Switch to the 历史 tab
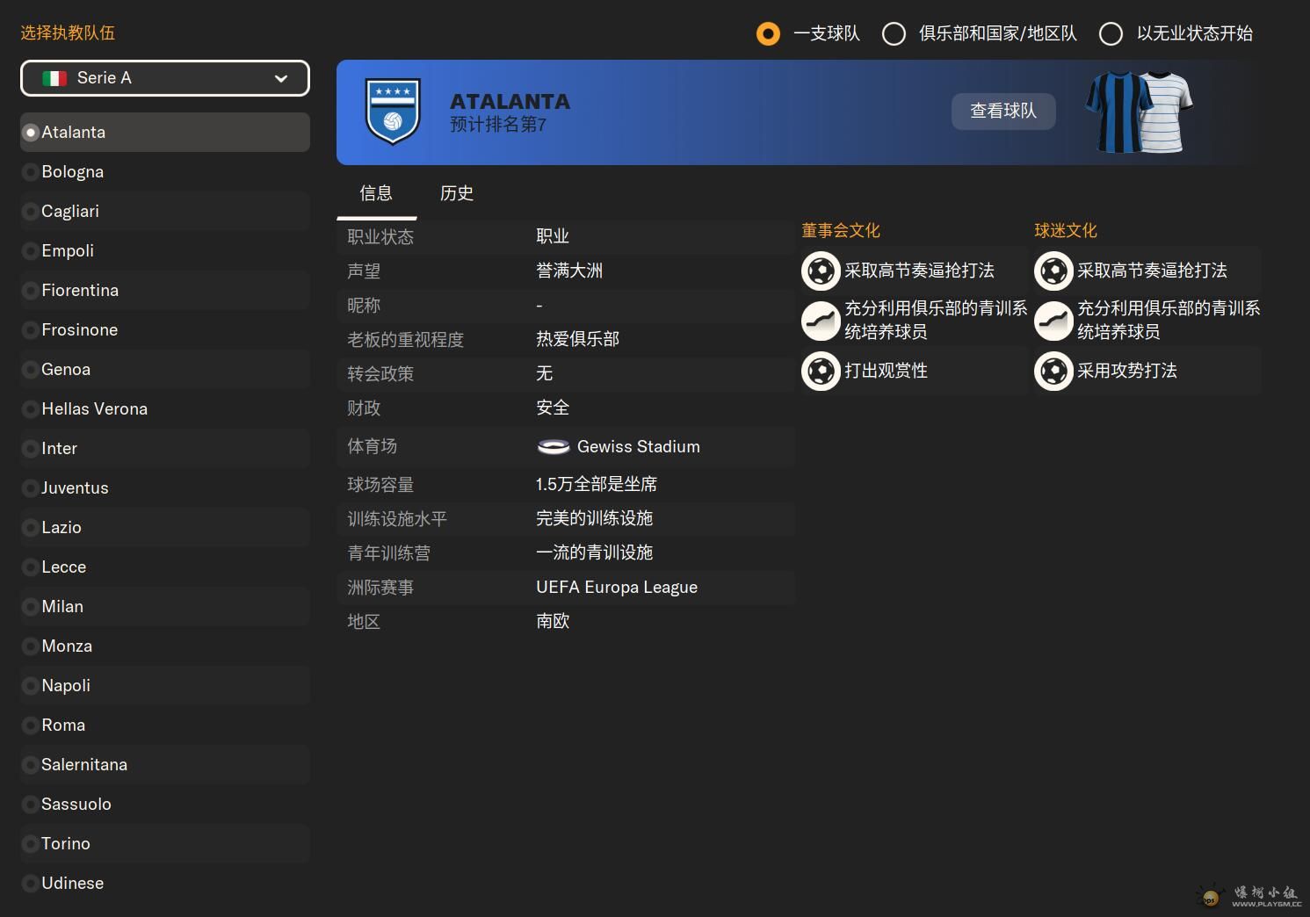Image resolution: width=1310 pixels, height=917 pixels. (x=456, y=193)
